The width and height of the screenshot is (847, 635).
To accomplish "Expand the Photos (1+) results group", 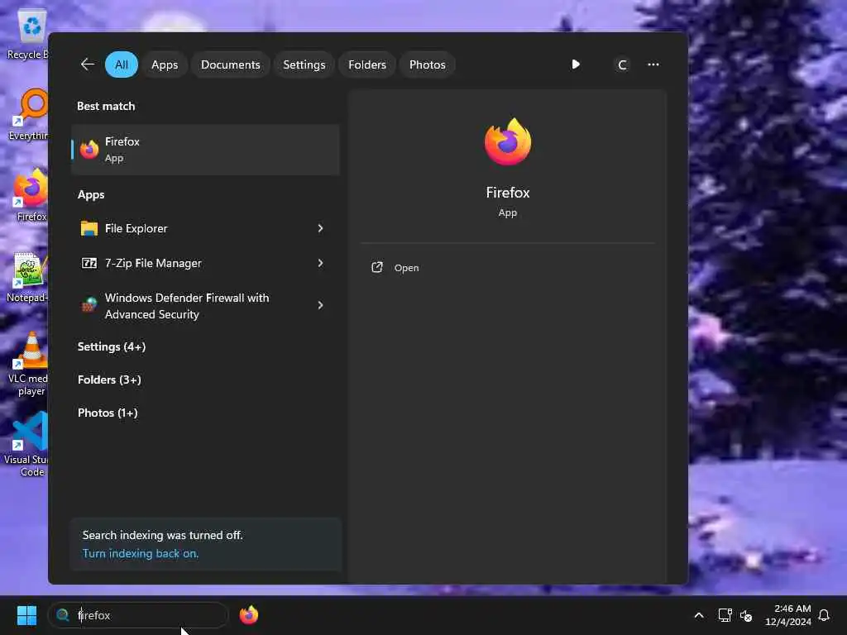I will point(108,413).
